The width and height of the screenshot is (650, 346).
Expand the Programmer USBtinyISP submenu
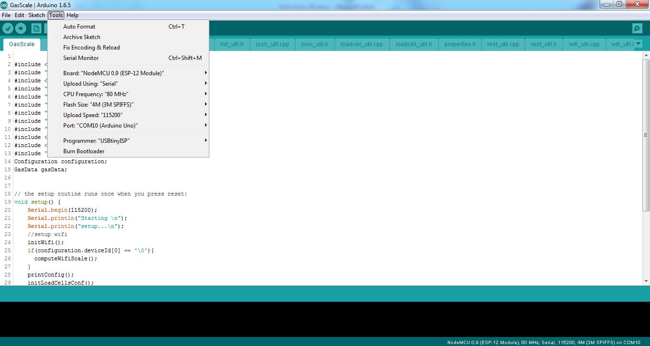tap(136, 140)
